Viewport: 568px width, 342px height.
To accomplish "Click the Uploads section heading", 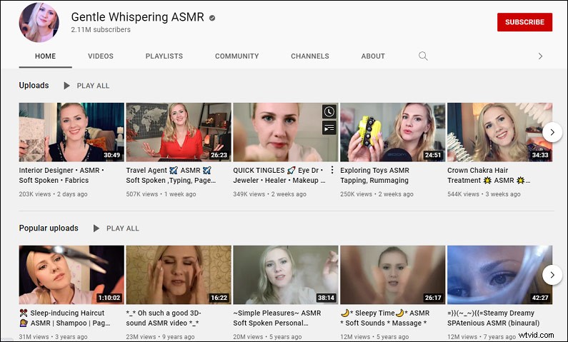I will (x=34, y=86).
